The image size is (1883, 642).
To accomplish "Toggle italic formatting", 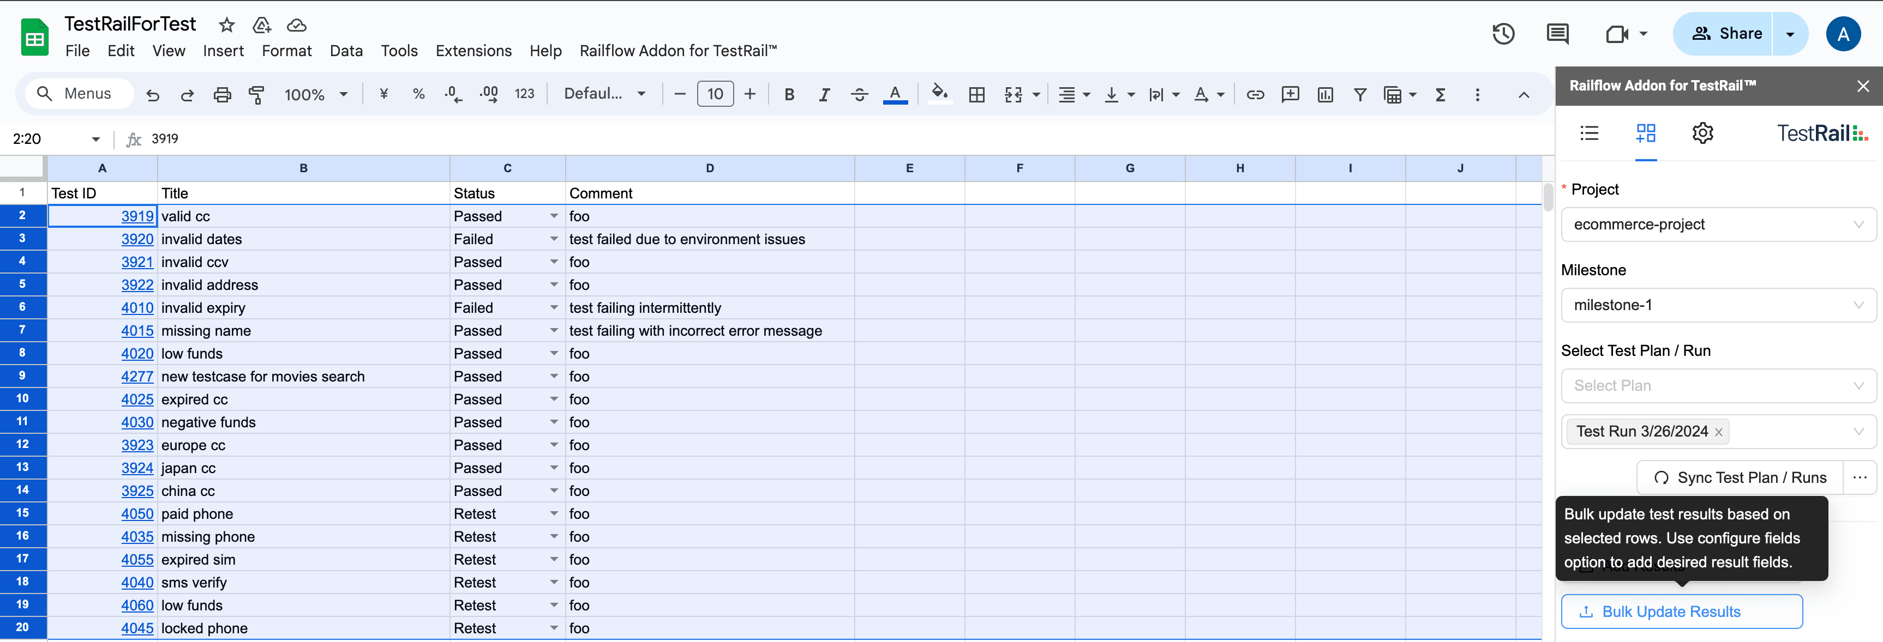I will (x=825, y=94).
